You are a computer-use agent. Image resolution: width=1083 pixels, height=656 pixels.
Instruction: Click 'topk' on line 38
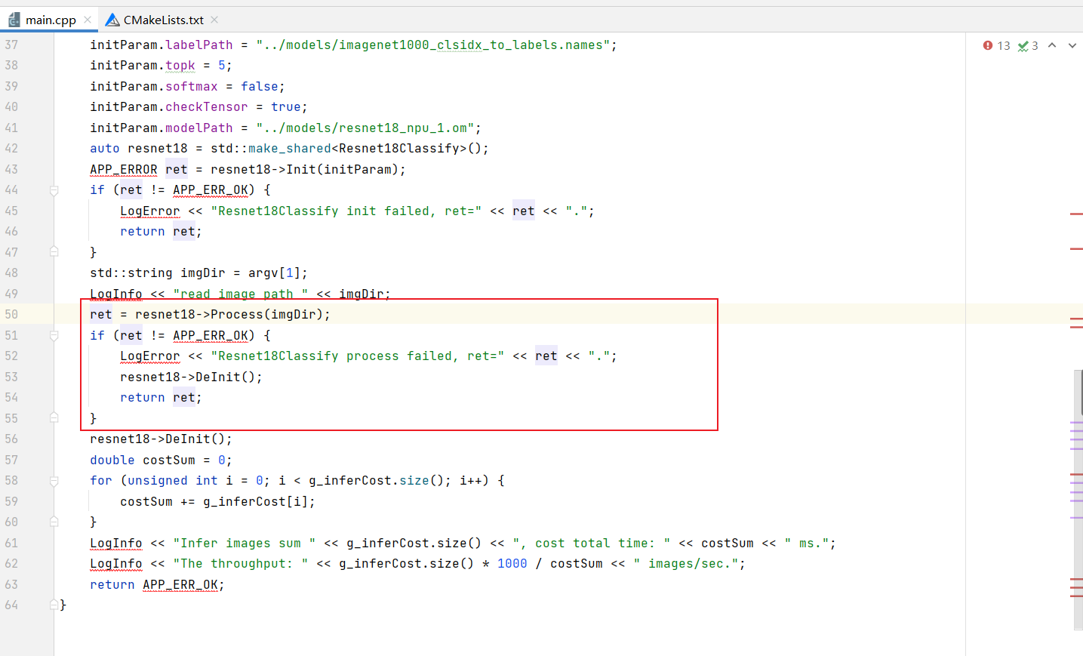180,66
